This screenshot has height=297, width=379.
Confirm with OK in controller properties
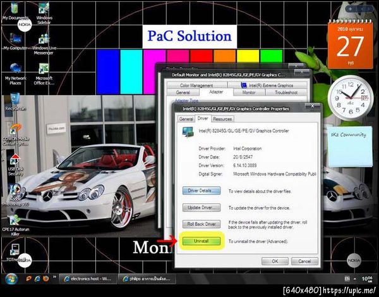[x=275, y=261]
